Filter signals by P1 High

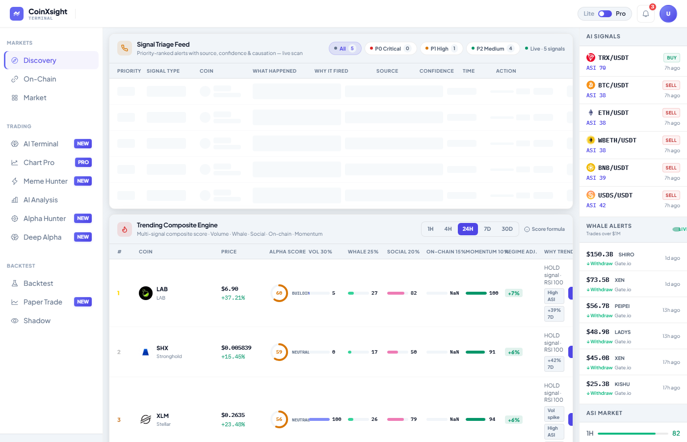coord(442,49)
